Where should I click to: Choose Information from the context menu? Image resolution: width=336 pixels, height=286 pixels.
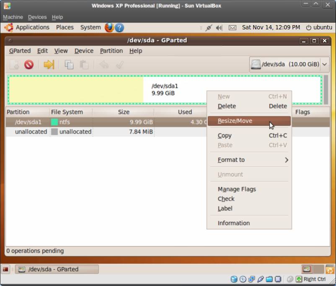249,223
